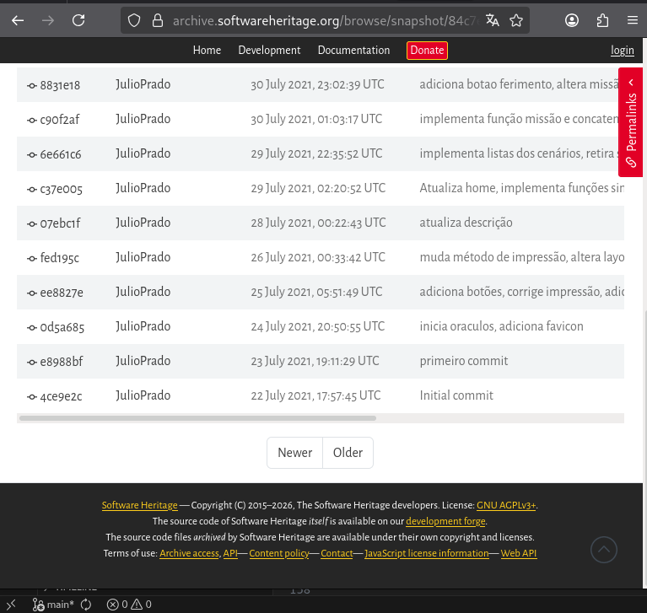647x613 pixels.
Task: Reload the current page
Action: [x=78, y=20]
